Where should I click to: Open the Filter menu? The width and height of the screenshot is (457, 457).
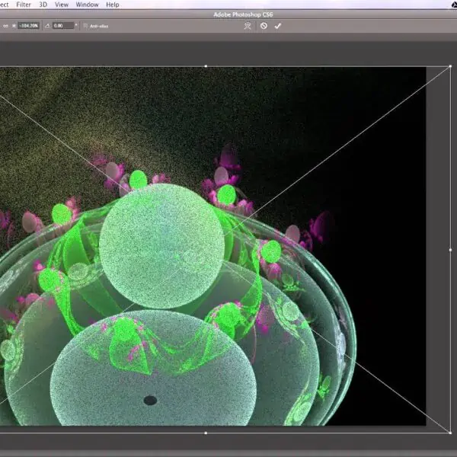[x=24, y=5]
